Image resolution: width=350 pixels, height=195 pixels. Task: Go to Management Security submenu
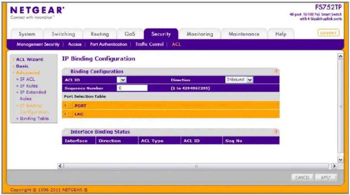[38, 44]
